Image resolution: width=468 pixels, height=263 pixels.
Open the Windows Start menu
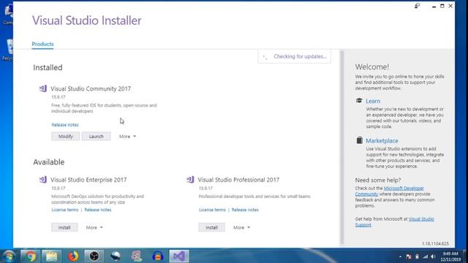9,256
